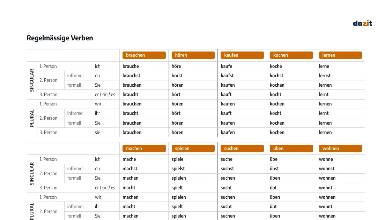Image resolution: width=392 pixels, height=220 pixels.
Task: Click the word 'spielst' in second table
Action: coord(178,168)
